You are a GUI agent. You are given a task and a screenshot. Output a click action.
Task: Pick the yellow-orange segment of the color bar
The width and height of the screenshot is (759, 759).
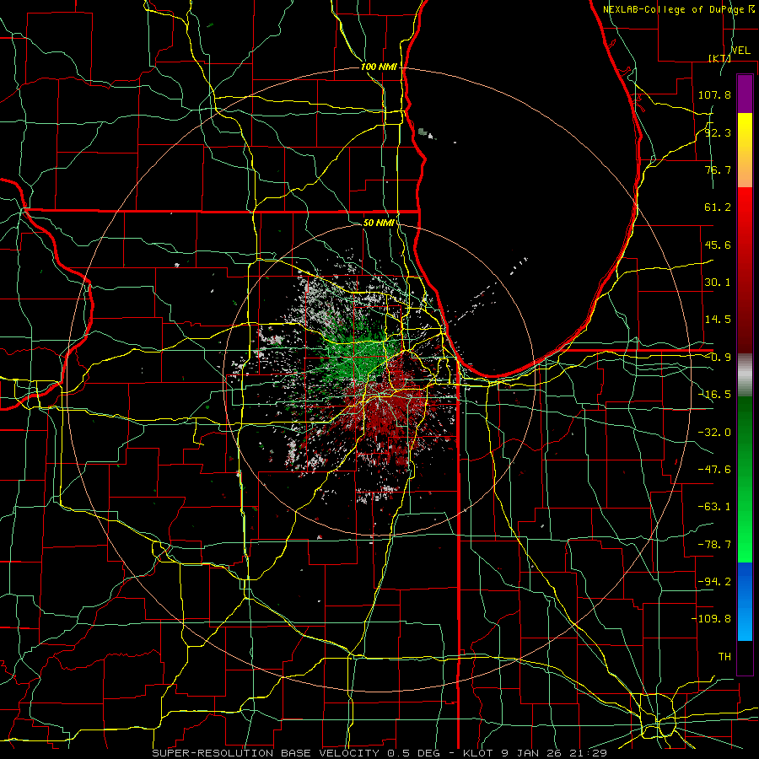tap(745, 150)
